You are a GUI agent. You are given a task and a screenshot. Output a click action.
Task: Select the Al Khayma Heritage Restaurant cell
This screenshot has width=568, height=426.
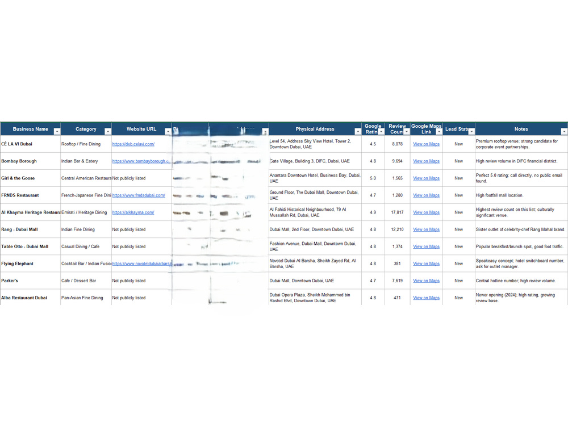(x=31, y=212)
